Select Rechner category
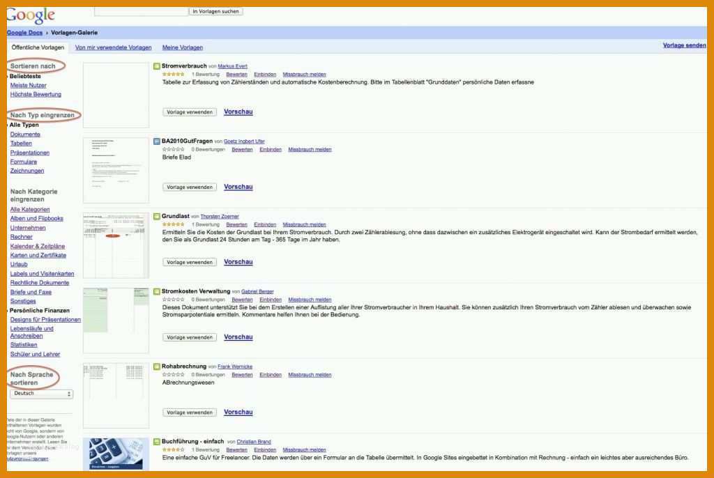Screen dimensions: 714x478 22,237
